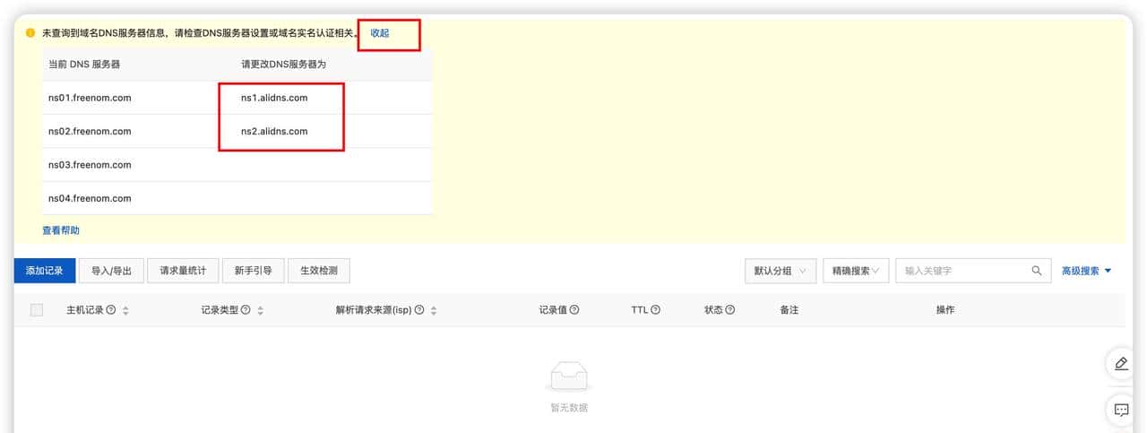Run 生效检测 check
This screenshot has height=433, width=1147.
click(318, 271)
